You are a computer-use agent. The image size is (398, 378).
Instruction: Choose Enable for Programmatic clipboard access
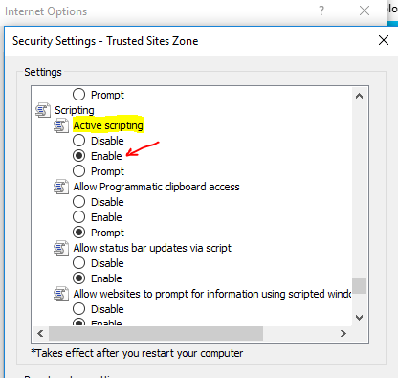pos(78,217)
